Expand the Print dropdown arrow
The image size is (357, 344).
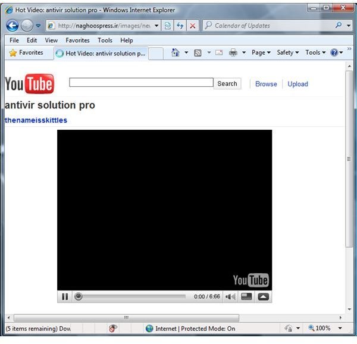point(244,52)
